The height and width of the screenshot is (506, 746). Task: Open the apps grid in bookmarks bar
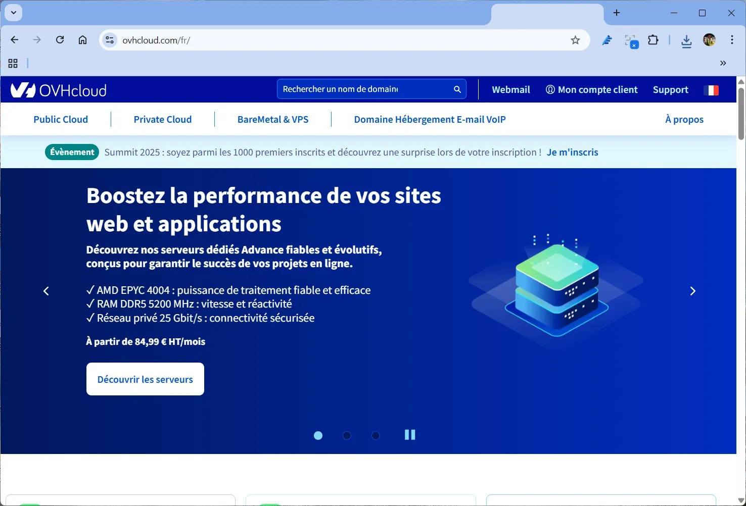(x=13, y=63)
